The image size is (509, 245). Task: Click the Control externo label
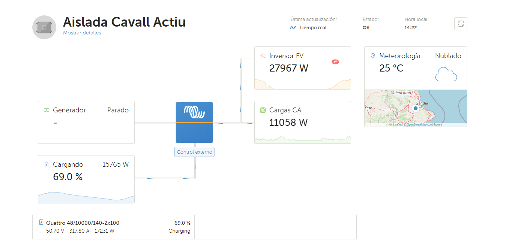coord(194,152)
